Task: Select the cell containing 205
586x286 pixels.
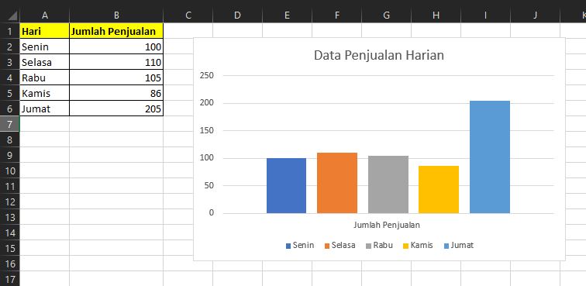Action: click(x=116, y=109)
